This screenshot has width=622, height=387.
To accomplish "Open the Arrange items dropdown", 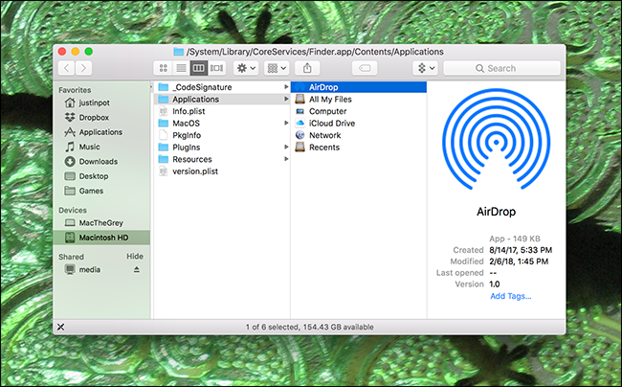I will click(x=277, y=68).
